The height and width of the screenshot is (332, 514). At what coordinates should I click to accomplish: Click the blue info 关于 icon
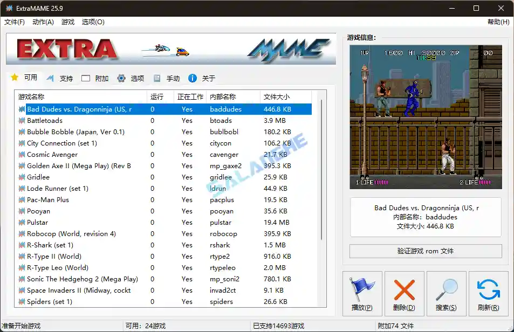point(193,78)
